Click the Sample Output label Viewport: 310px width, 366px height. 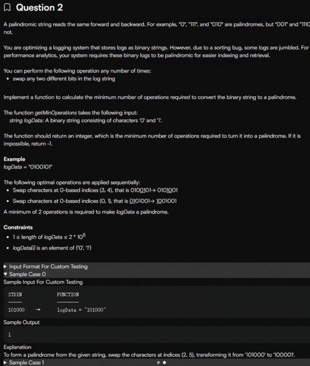pyautogui.click(x=21, y=322)
